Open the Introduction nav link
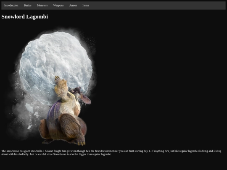Image resolution: width=227 pixels, height=170 pixels. click(x=11, y=5)
